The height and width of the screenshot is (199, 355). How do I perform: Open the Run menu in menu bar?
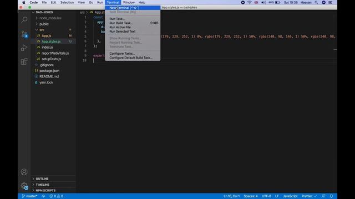point(100,2)
